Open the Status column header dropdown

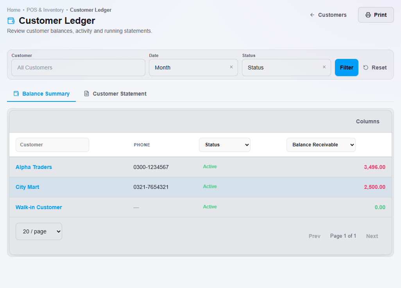coord(225,145)
